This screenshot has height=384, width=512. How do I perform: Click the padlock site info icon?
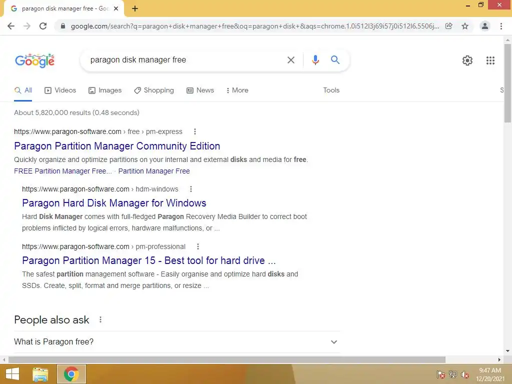[63, 26]
